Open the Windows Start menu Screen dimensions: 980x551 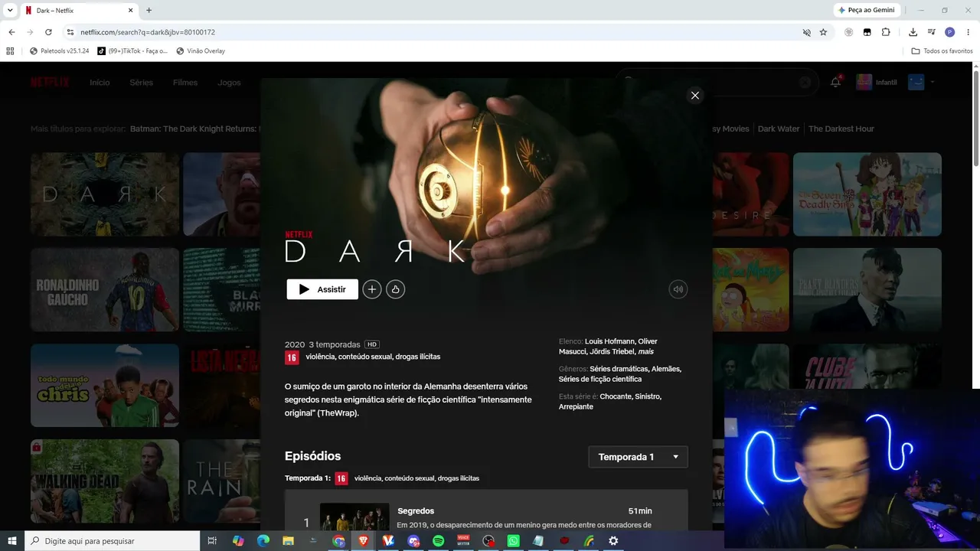coord(12,541)
